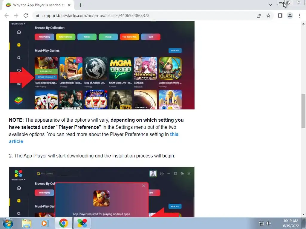The width and height of the screenshot is (306, 229).
Task: Click the help question-mark icon in the lower screenshot
Action: click(162, 174)
